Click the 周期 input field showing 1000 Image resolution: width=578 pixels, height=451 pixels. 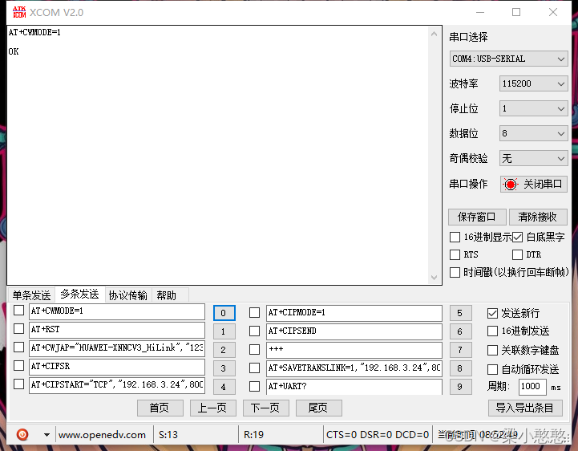pos(532,387)
